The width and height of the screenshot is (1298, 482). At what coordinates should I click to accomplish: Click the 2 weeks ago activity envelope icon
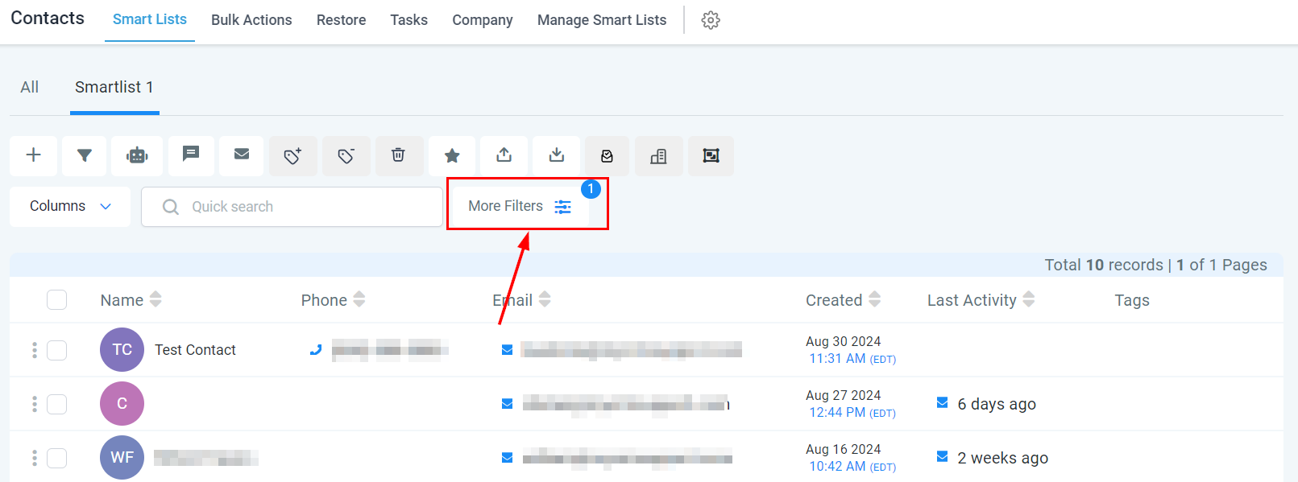coord(942,456)
